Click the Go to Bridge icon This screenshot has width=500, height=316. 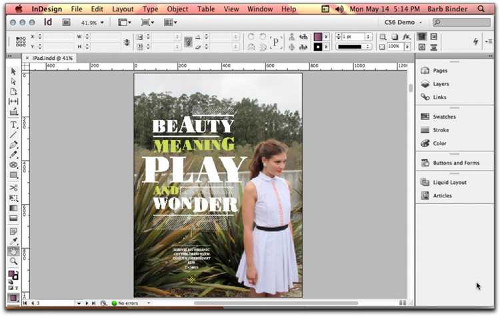(x=66, y=22)
